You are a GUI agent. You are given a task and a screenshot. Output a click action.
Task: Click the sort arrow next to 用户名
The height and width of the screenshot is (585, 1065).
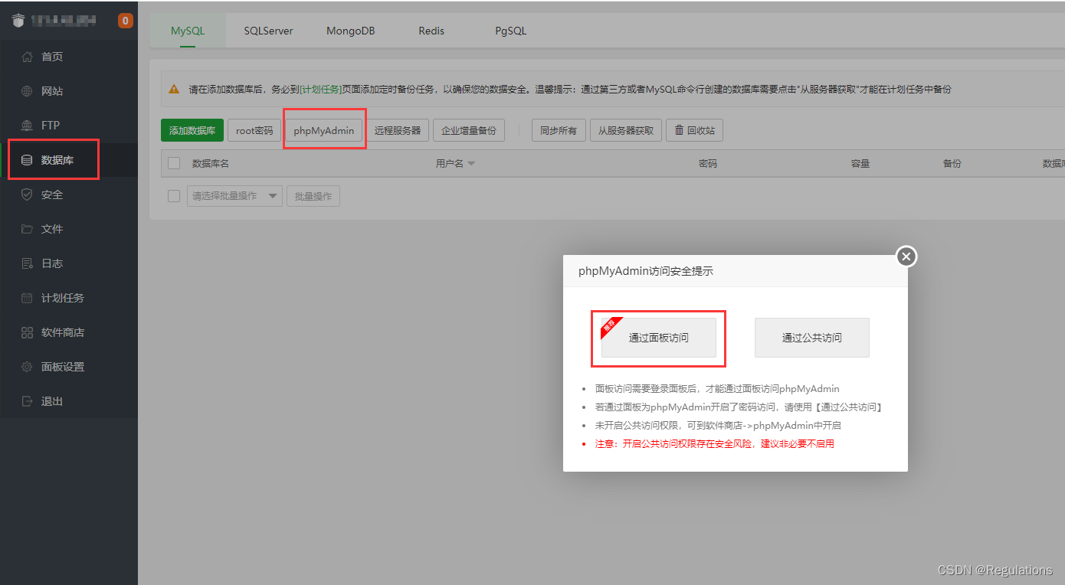pos(471,164)
